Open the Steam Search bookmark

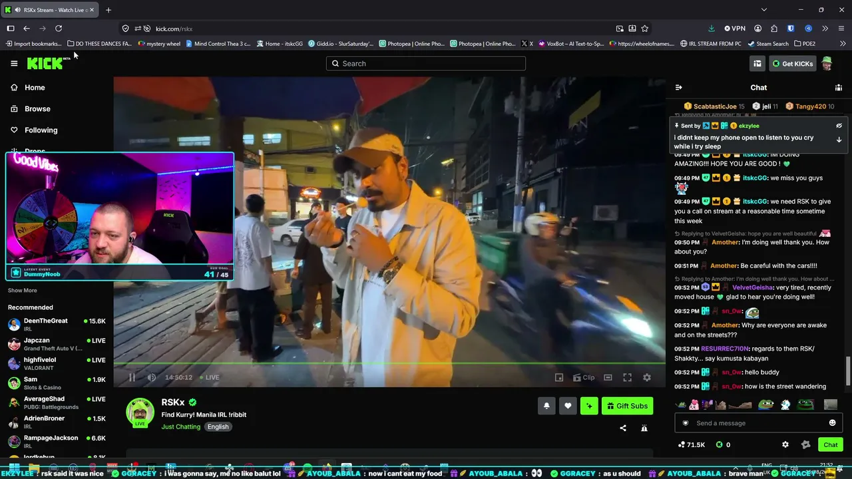click(768, 44)
